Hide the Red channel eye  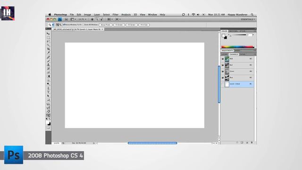[223, 65]
